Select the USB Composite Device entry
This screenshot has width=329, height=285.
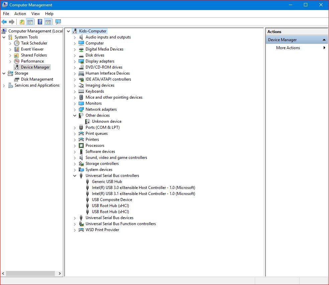pyautogui.click(x=112, y=200)
